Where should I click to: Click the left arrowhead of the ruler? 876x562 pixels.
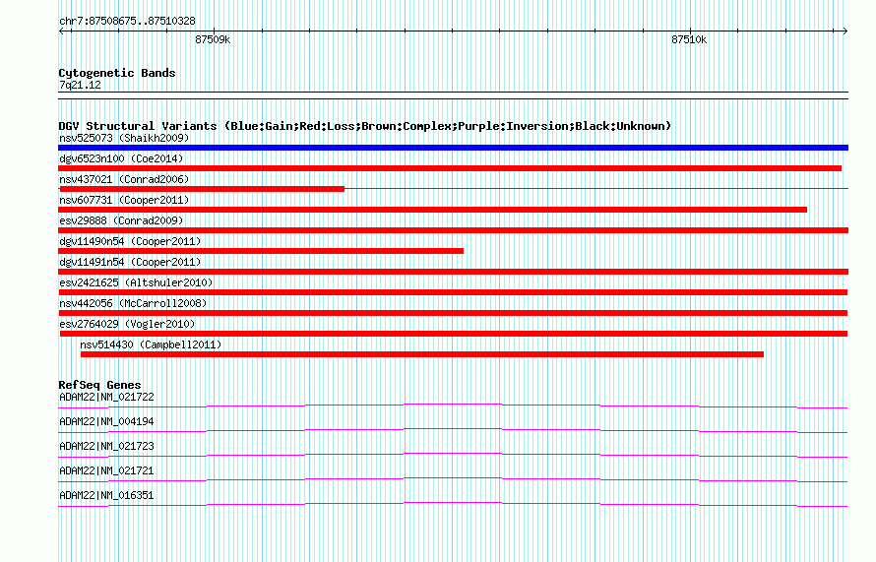coord(62,31)
